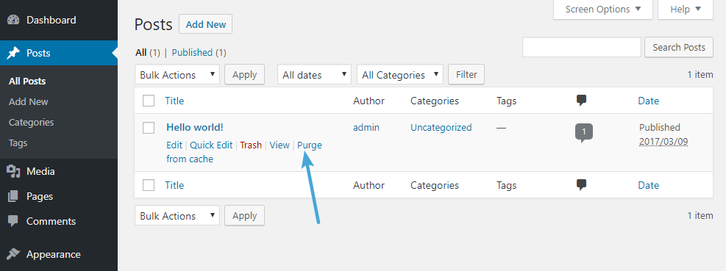This screenshot has width=726, height=271.
Task: Click the Media icon in sidebar
Action: pyautogui.click(x=13, y=172)
